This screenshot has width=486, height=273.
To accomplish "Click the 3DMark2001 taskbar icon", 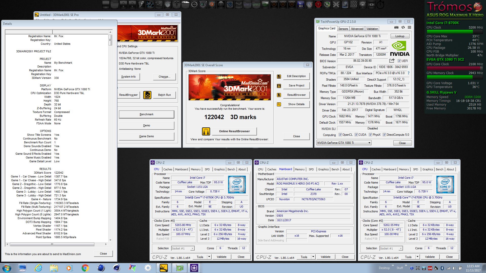I will (163, 268).
